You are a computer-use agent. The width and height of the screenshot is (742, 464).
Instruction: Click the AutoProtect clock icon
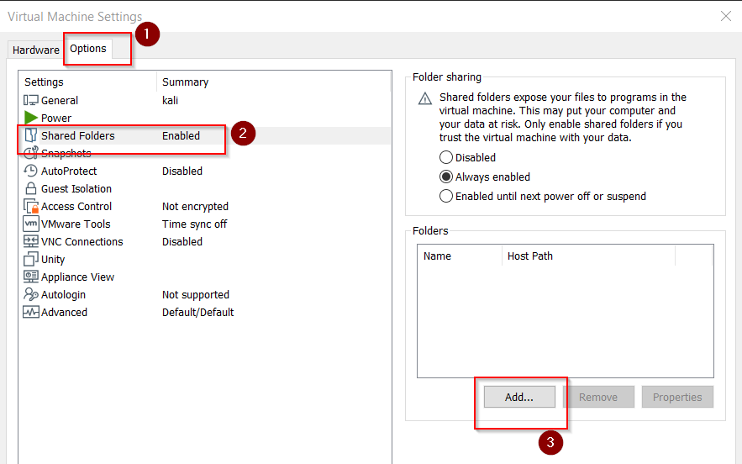31,171
